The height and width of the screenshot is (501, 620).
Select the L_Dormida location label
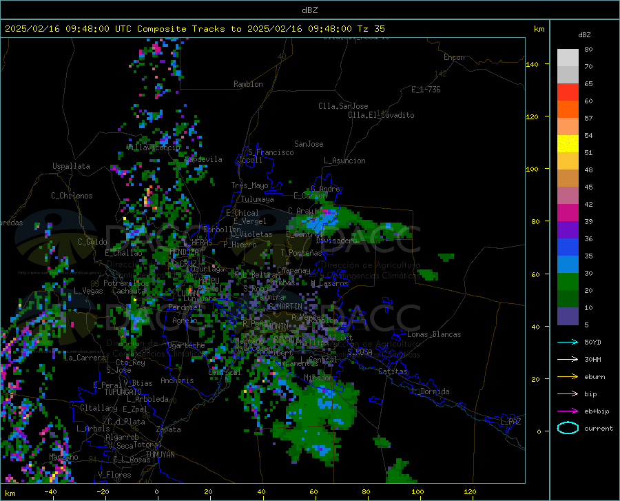(430, 391)
